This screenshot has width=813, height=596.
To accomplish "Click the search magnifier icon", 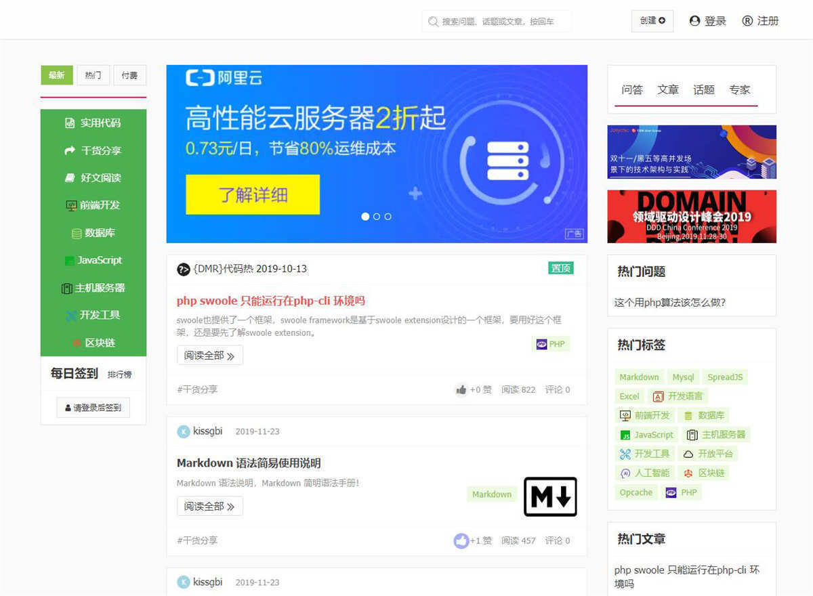I will pyautogui.click(x=432, y=21).
